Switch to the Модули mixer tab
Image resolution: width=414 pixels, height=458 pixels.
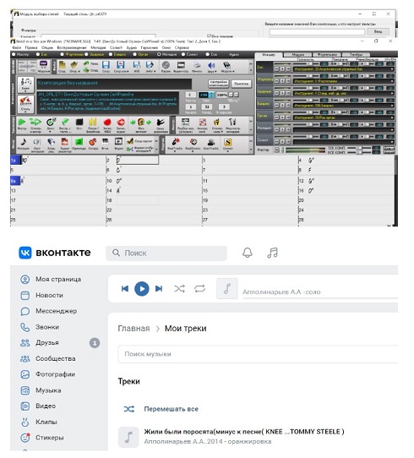click(x=297, y=55)
